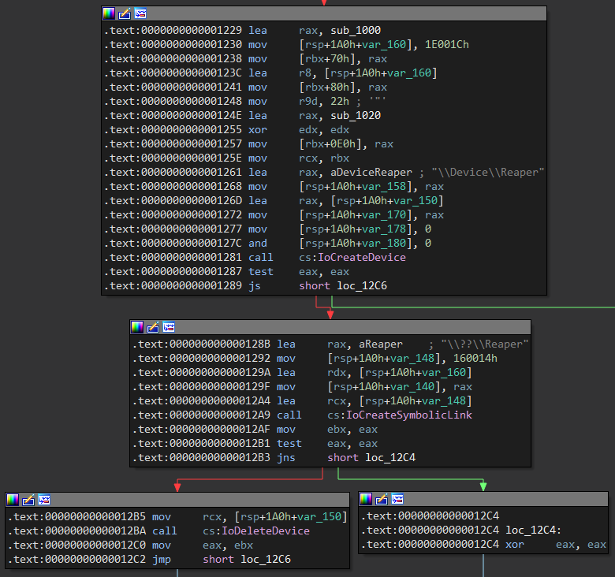Click color icon on loc_12C4 block
The image size is (615, 577).
coord(366,499)
